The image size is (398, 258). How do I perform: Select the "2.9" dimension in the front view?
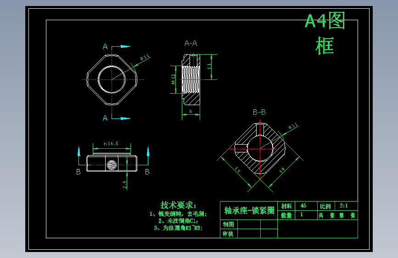[124, 185]
